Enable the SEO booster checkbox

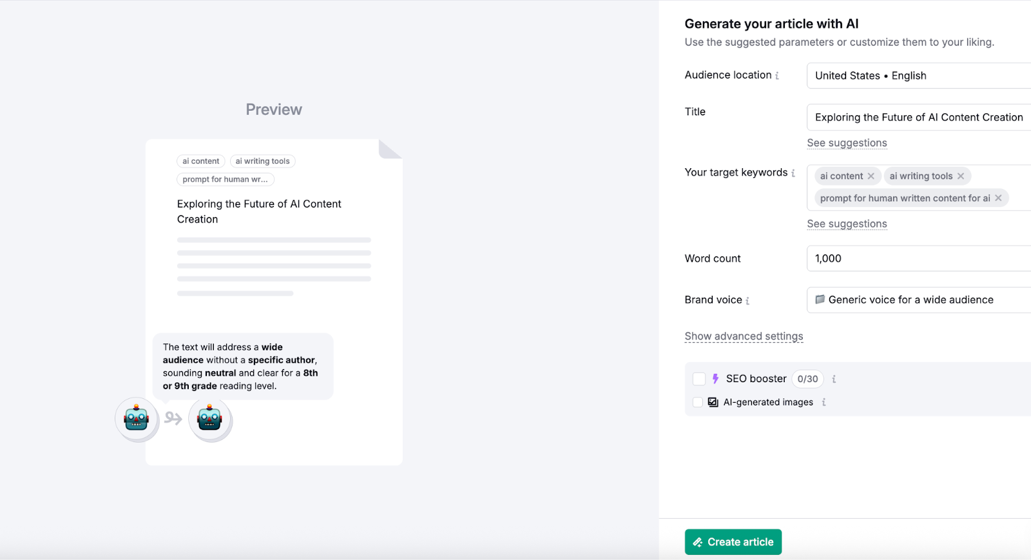699,379
